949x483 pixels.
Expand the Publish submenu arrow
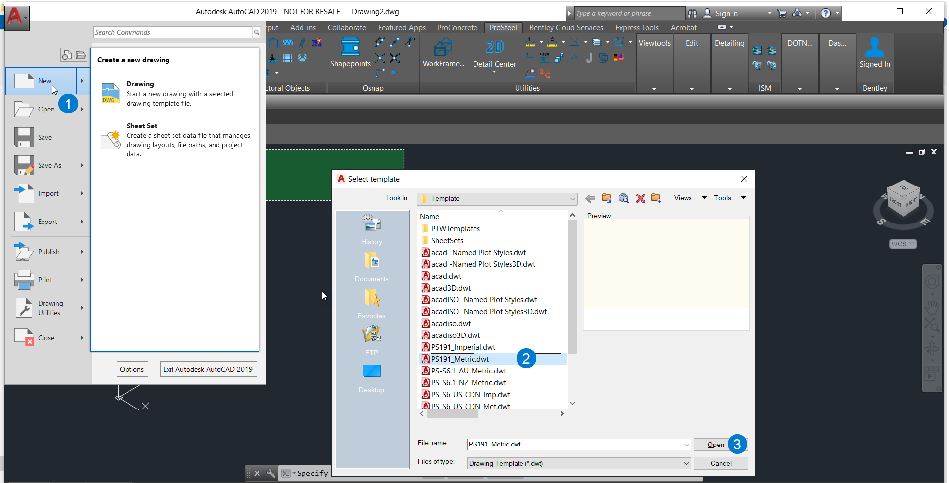(x=82, y=252)
